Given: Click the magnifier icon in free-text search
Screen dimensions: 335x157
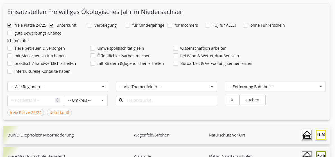Looking at the screenshot, I should coord(121,100).
